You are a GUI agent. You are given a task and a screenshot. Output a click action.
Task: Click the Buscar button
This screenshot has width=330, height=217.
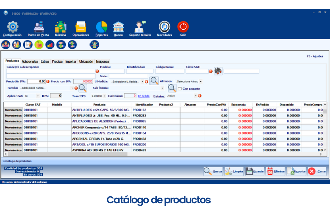213,171
